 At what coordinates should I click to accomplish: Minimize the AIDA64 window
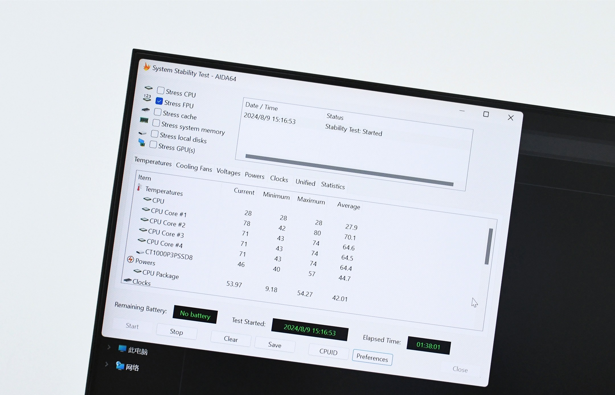click(x=462, y=111)
